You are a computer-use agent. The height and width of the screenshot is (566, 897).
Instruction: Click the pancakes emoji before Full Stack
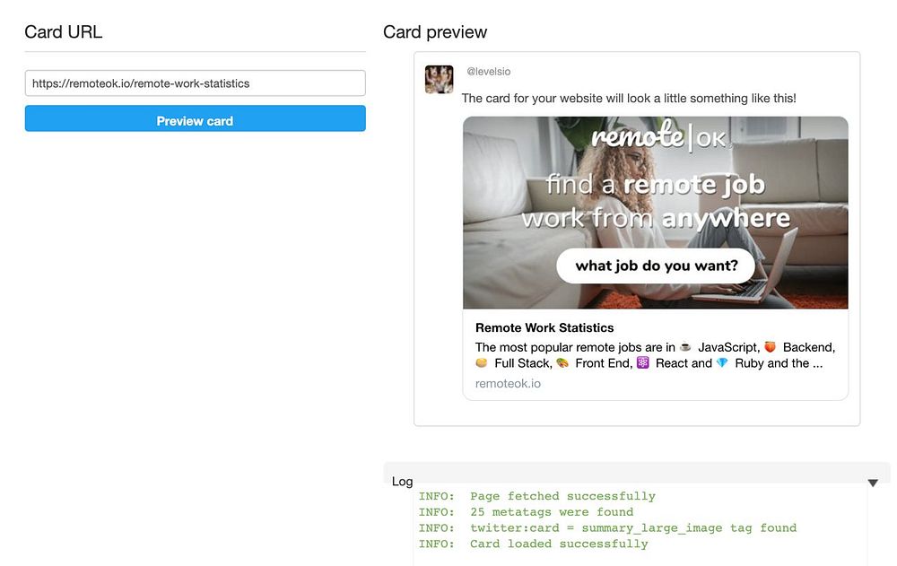[482, 363]
